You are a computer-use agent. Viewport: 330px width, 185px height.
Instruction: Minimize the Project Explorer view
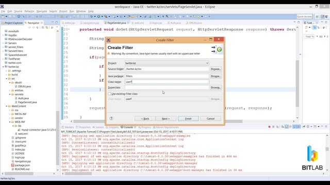(x=53, y=22)
